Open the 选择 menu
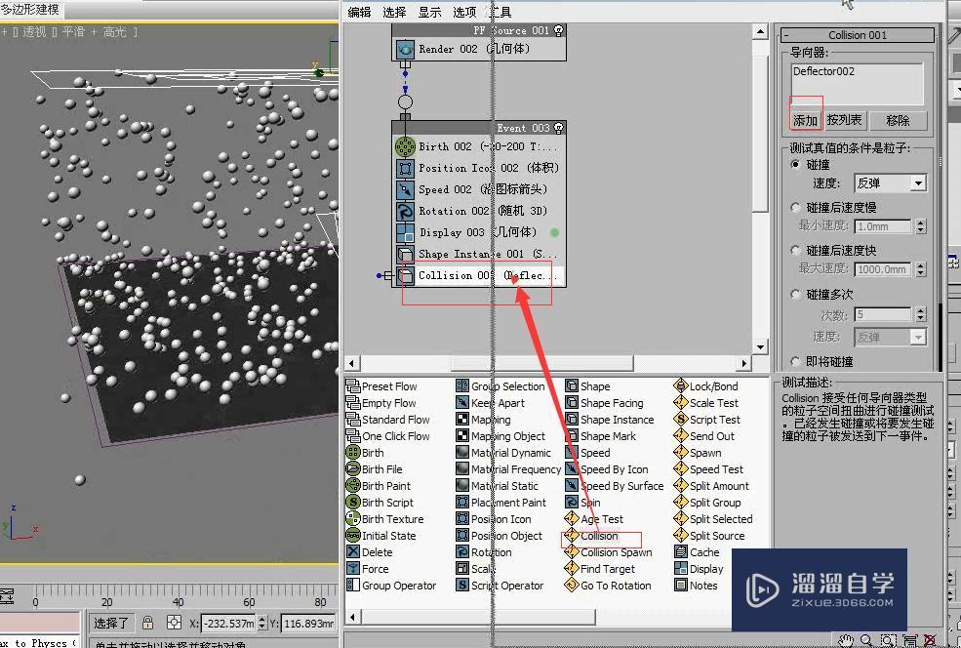 (x=394, y=12)
